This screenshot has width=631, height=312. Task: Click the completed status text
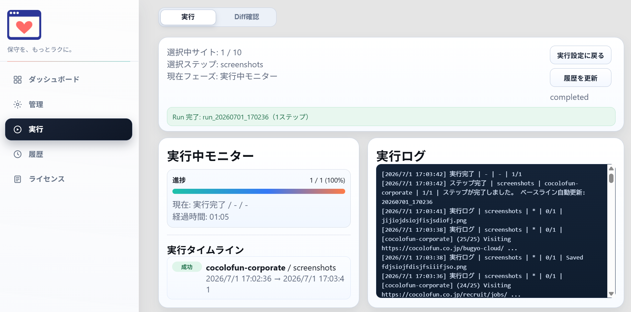(569, 97)
